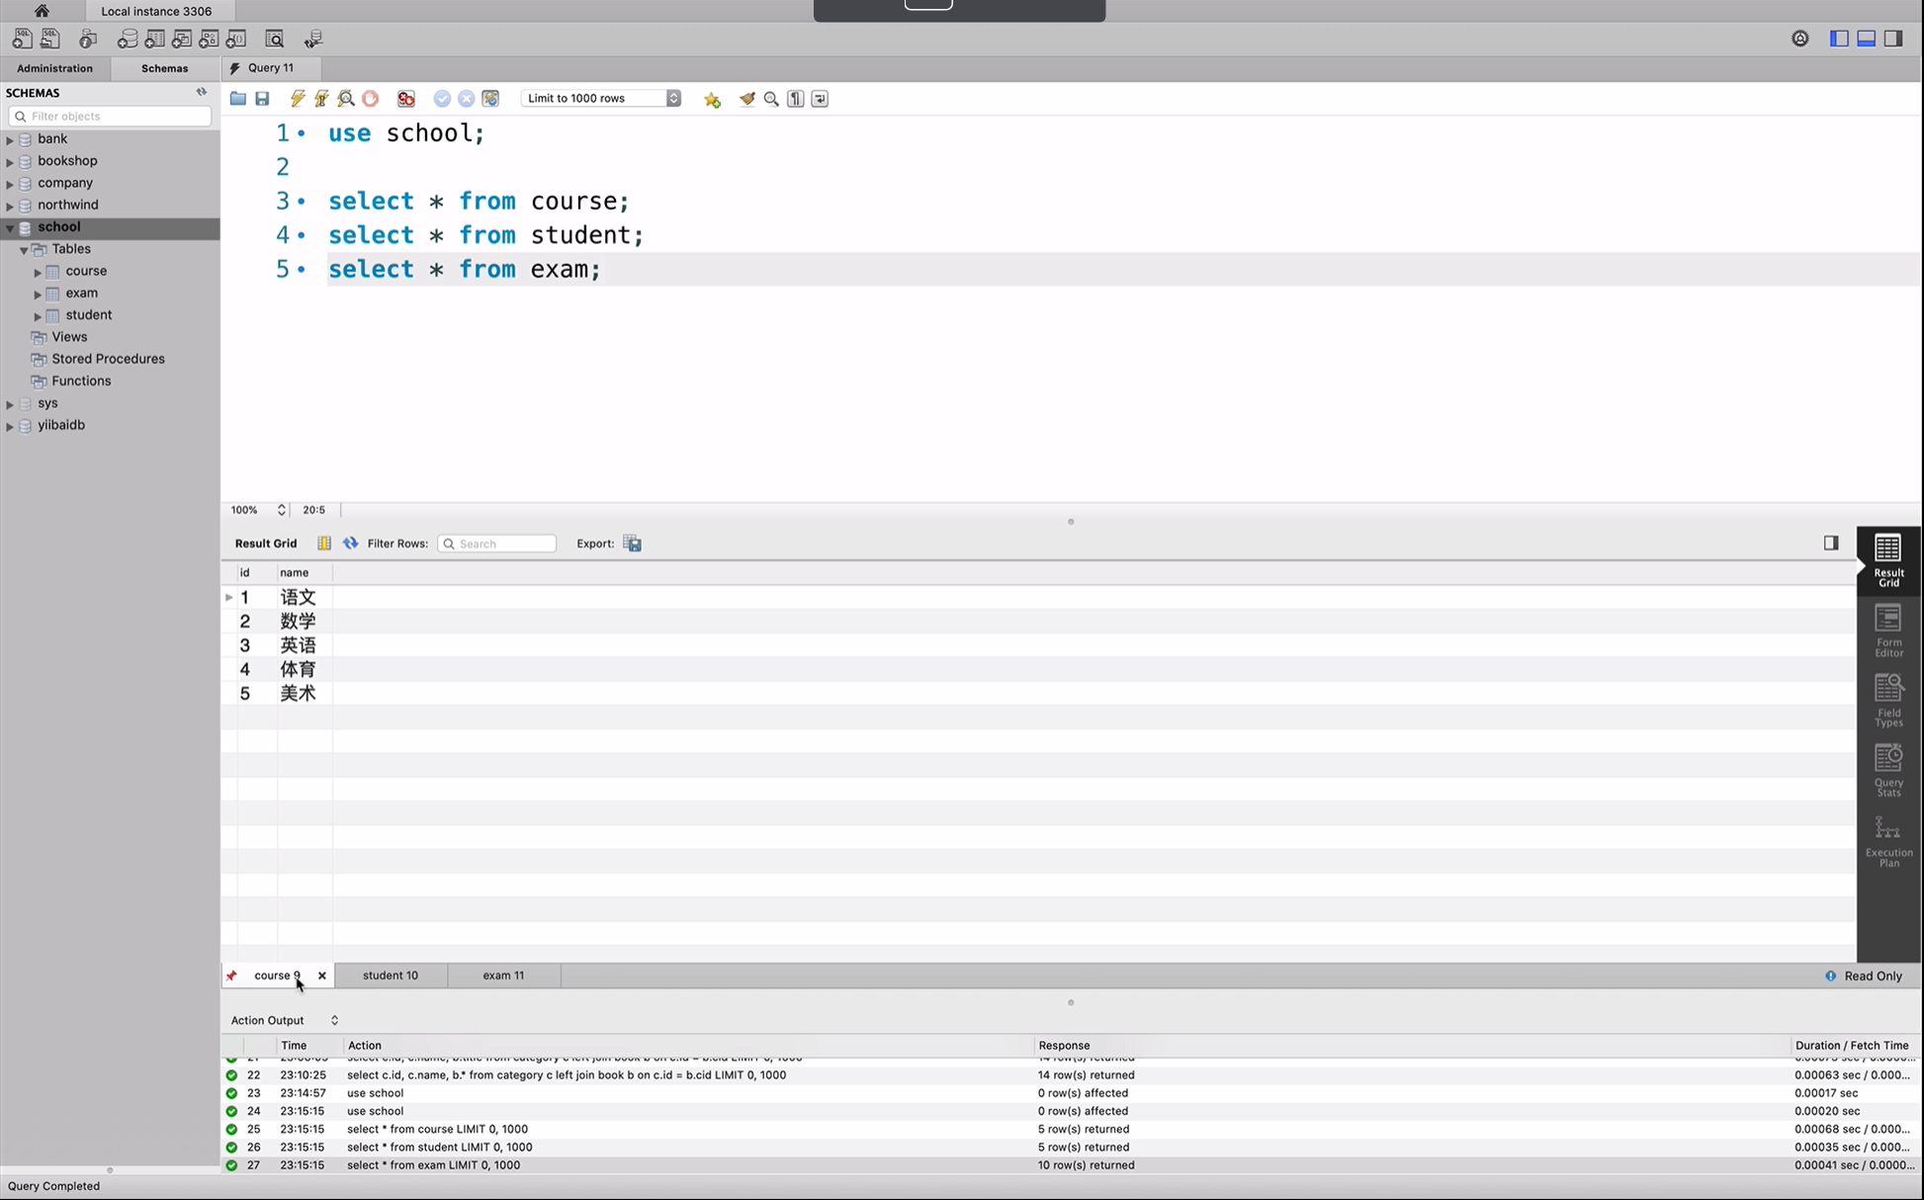Reconnect to DBMS icon

pos(313,39)
